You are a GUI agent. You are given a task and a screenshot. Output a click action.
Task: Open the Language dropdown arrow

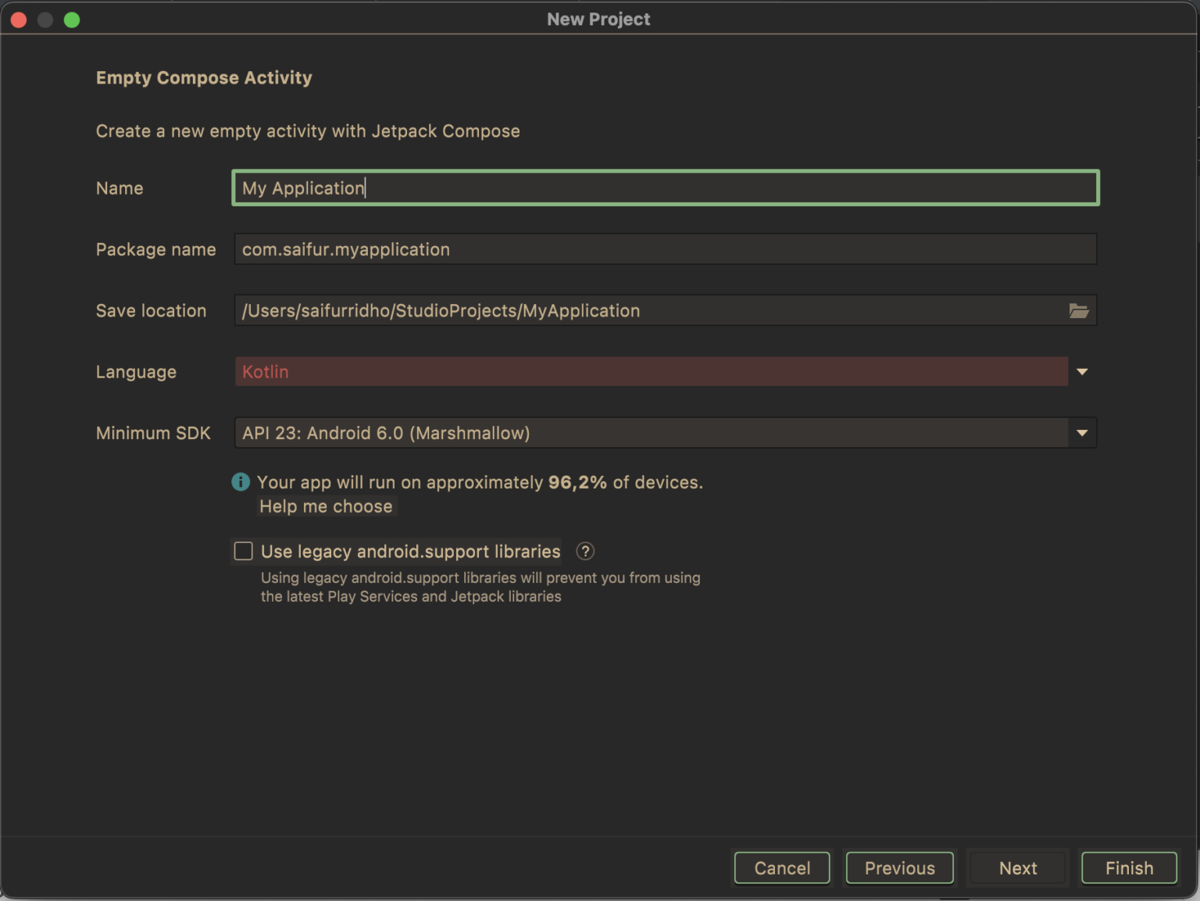click(x=1082, y=372)
